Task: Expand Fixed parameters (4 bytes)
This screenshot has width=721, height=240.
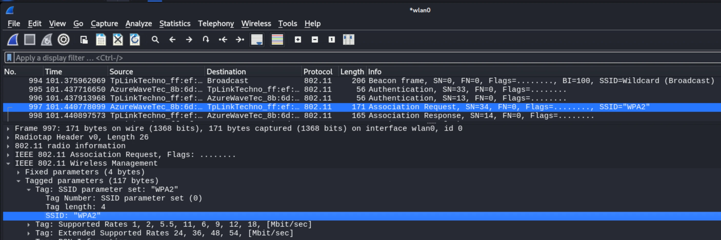Action: (18, 172)
